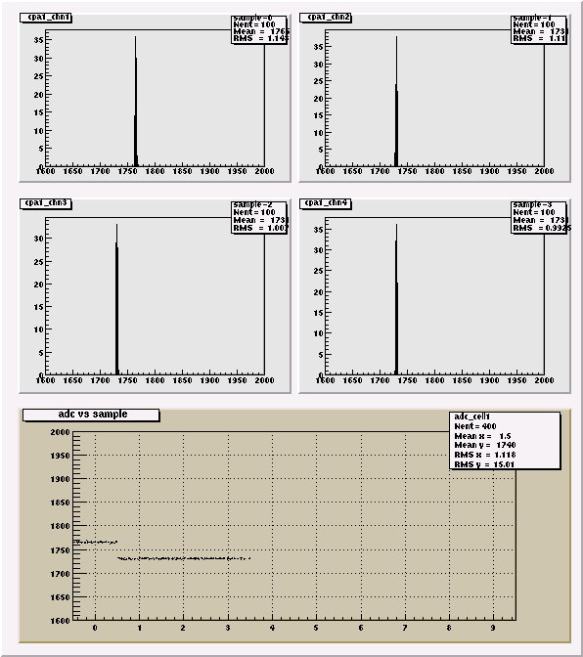Click 'Mean x = 1.5' in adc_cell1 stats
This screenshot has height=657, width=583.
482,436
